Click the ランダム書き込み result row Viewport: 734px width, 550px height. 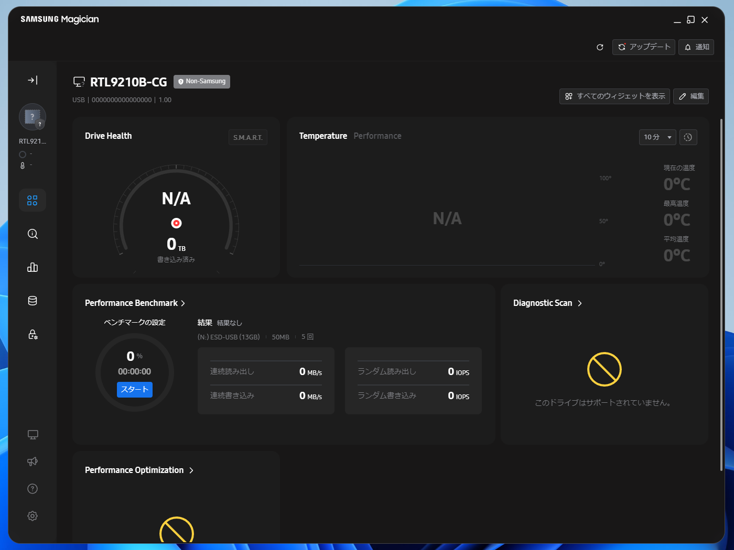click(x=413, y=395)
